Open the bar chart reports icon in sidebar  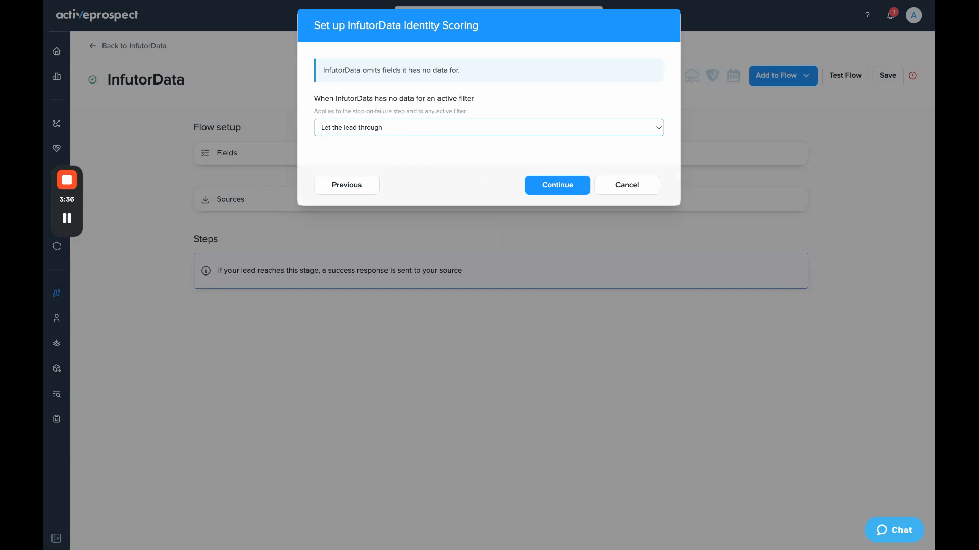tap(57, 76)
